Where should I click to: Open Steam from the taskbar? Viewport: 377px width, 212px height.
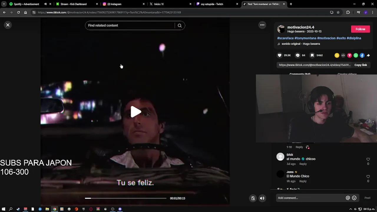click(18, 209)
